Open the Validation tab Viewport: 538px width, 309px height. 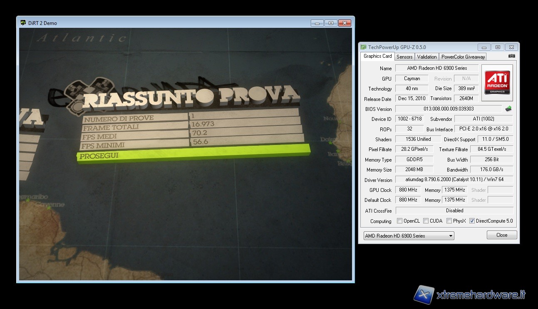pyautogui.click(x=427, y=57)
